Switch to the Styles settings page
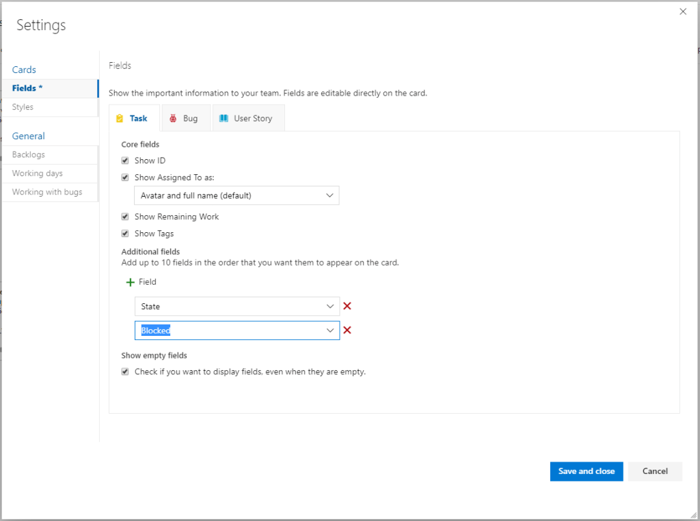Screen dimensions: 700x521 [23, 107]
